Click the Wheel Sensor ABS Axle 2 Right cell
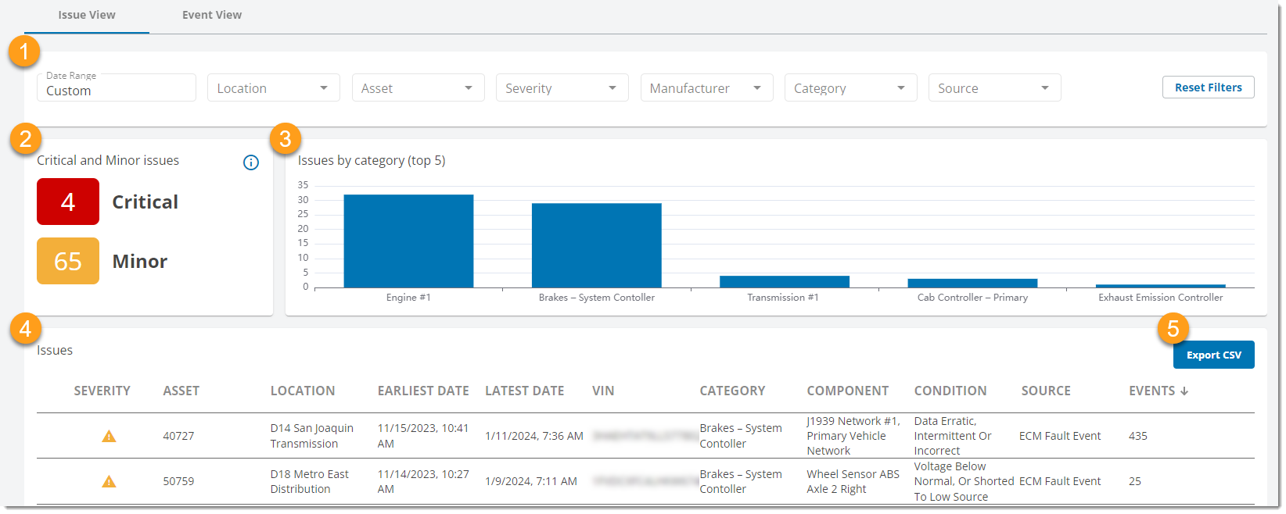 tap(853, 481)
